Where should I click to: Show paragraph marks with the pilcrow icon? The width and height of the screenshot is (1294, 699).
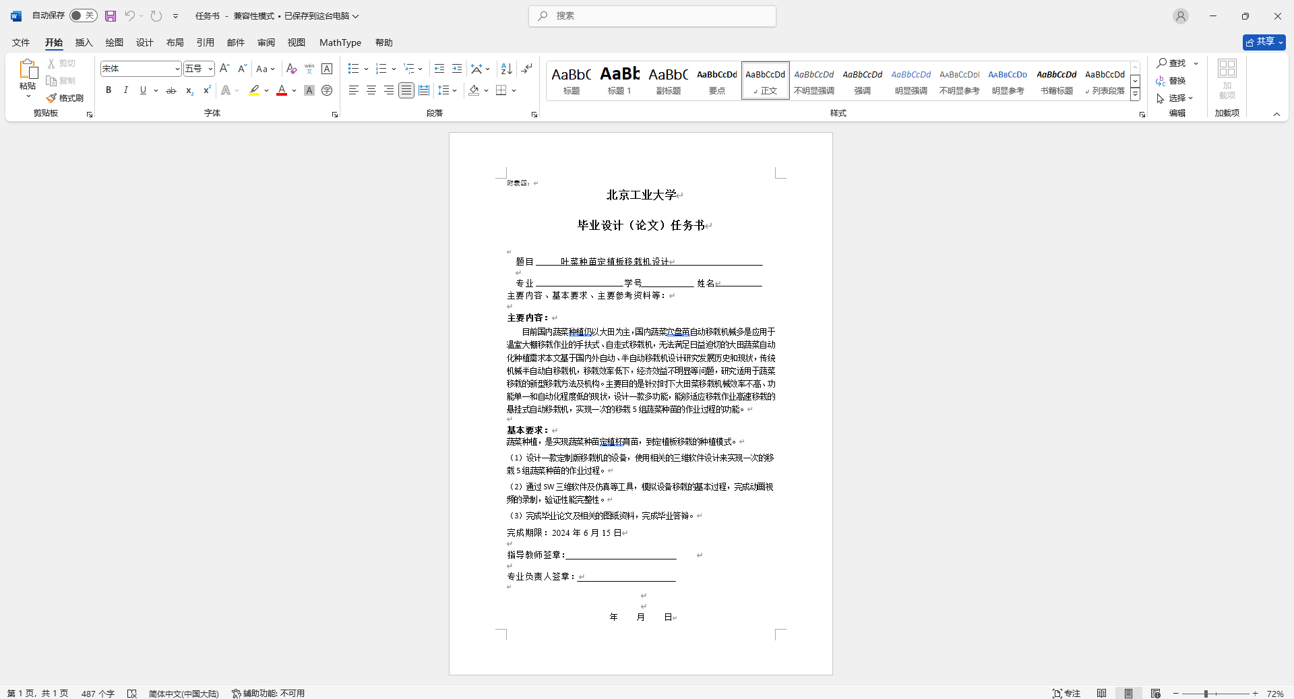527,69
